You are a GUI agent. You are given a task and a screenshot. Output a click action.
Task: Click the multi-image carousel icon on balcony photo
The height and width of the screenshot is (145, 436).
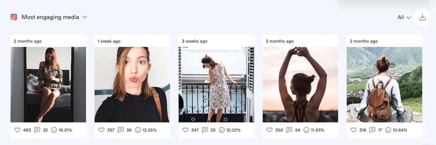pos(247,53)
